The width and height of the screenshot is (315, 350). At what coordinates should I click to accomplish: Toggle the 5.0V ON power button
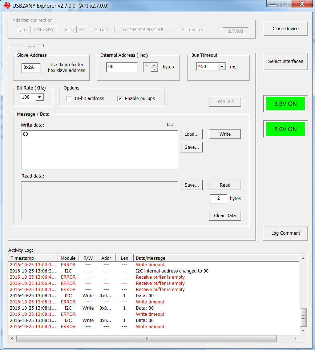[285, 129]
